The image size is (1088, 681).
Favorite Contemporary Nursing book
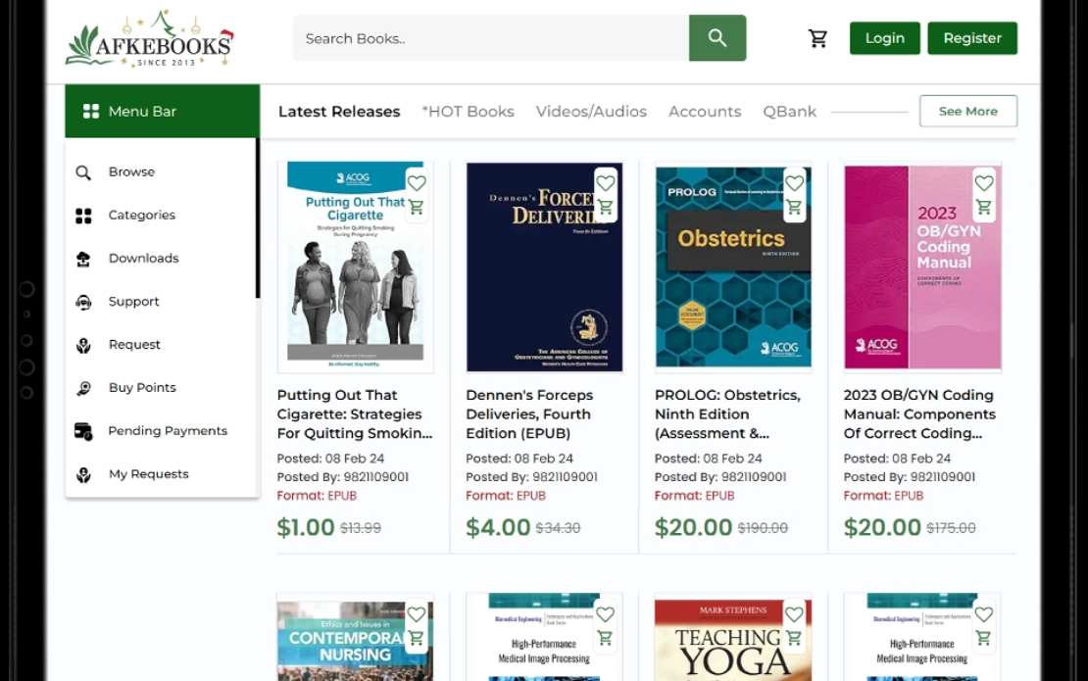(417, 614)
